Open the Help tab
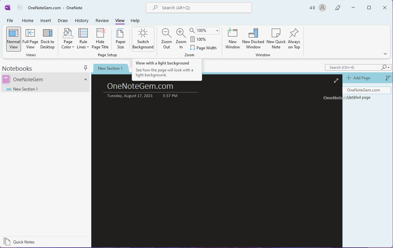393x248 pixels. tap(135, 21)
